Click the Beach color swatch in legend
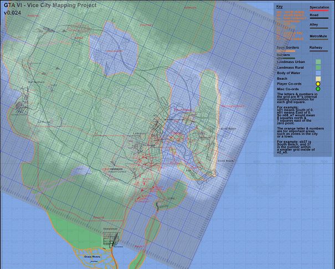This screenshot has height=269, width=335. pos(318,79)
